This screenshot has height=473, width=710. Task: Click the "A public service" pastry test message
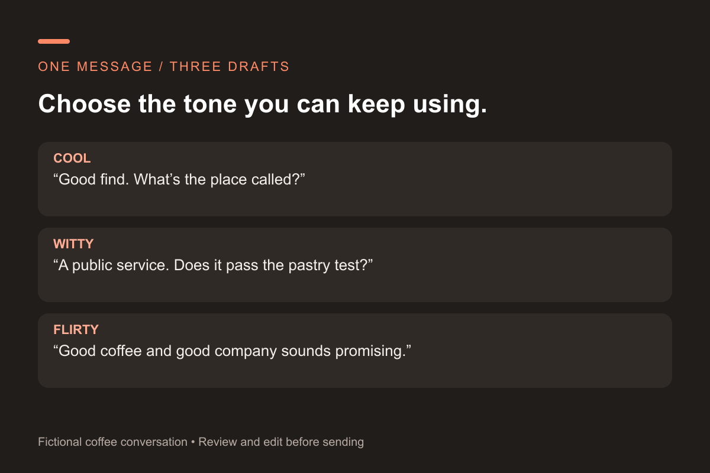pyautogui.click(x=213, y=265)
